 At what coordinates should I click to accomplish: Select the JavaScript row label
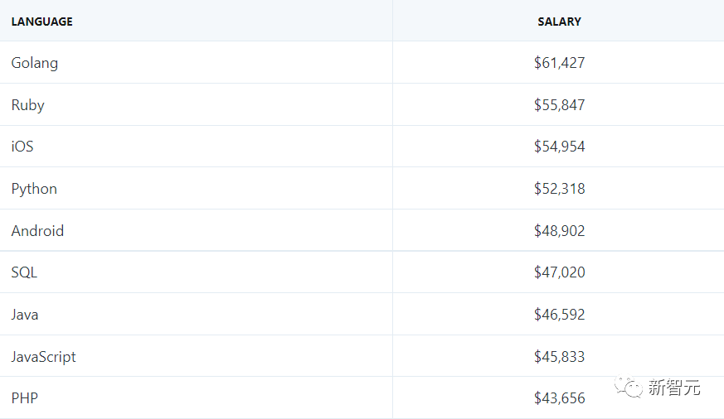click(x=44, y=357)
